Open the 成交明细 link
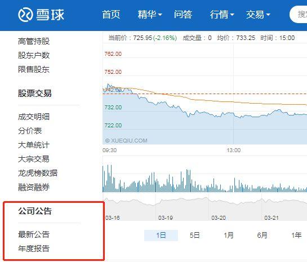This screenshot has height=262, width=307. 34,117
